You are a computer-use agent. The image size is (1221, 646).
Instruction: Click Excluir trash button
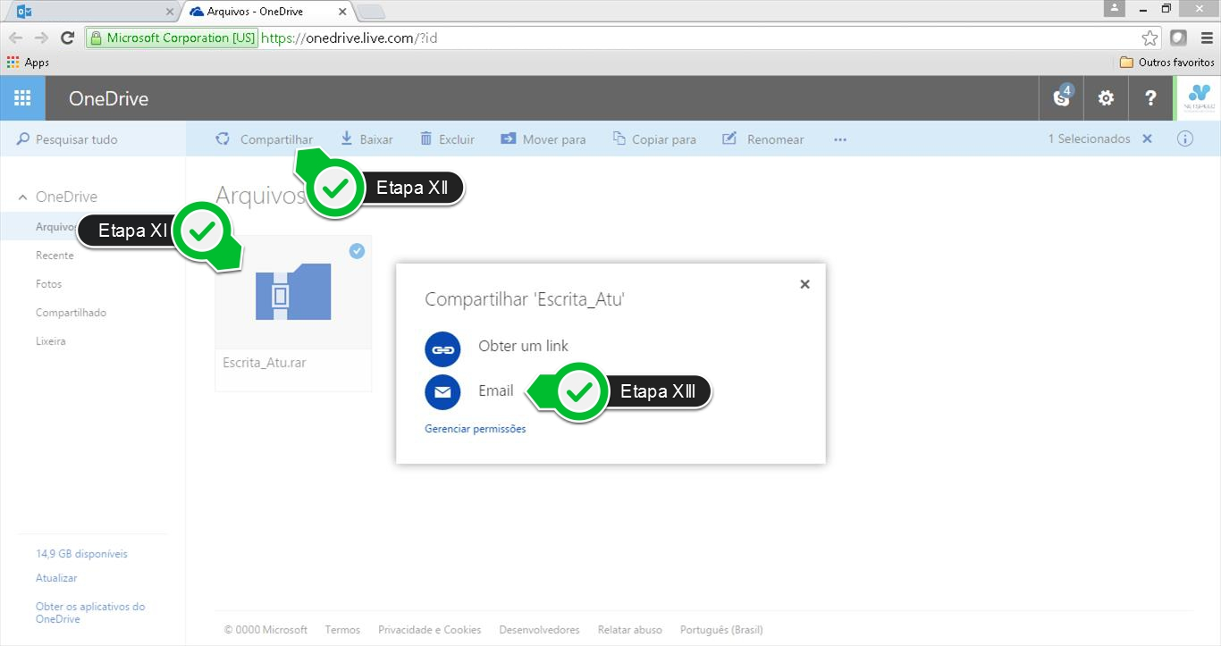pyautogui.click(x=448, y=139)
